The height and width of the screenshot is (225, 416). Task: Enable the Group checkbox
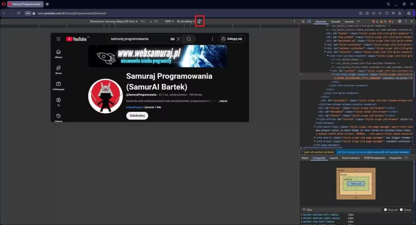(x=401, y=210)
